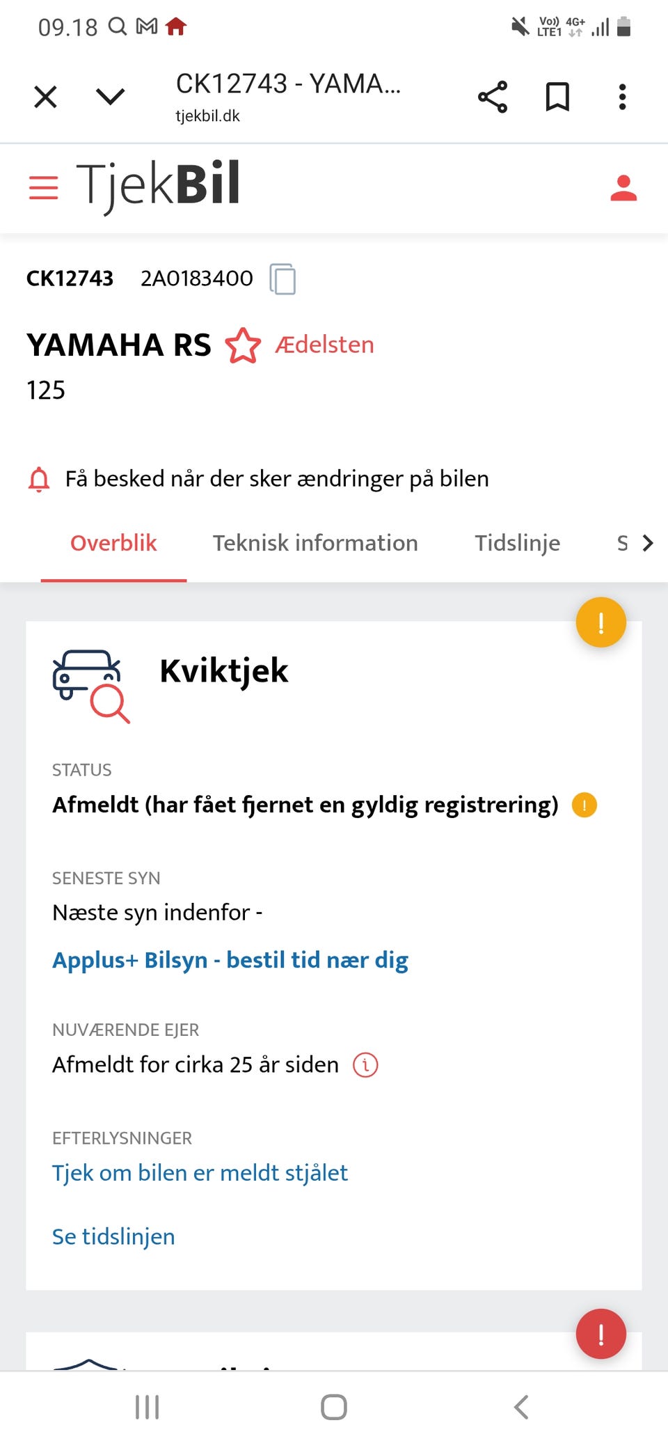Open the TjekBil user profile icon
This screenshot has width=668, height=1448.
pyautogui.click(x=623, y=189)
